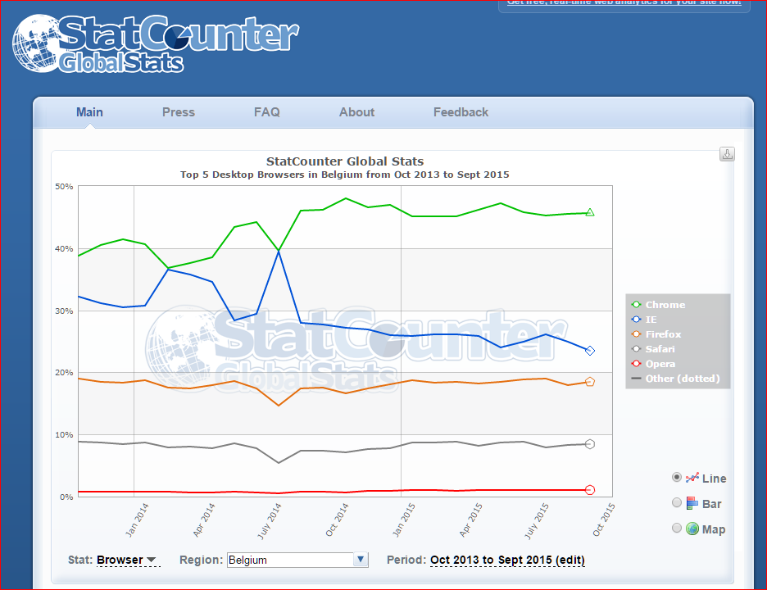Go to the Feedback tab

coord(461,112)
